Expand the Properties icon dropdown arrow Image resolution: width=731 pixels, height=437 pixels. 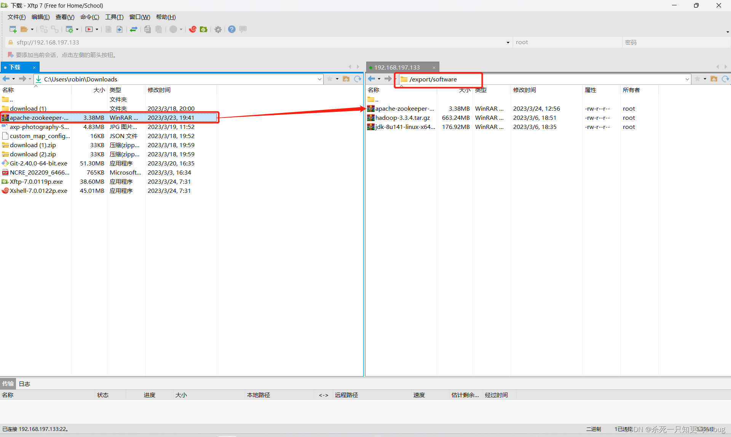tap(77, 29)
